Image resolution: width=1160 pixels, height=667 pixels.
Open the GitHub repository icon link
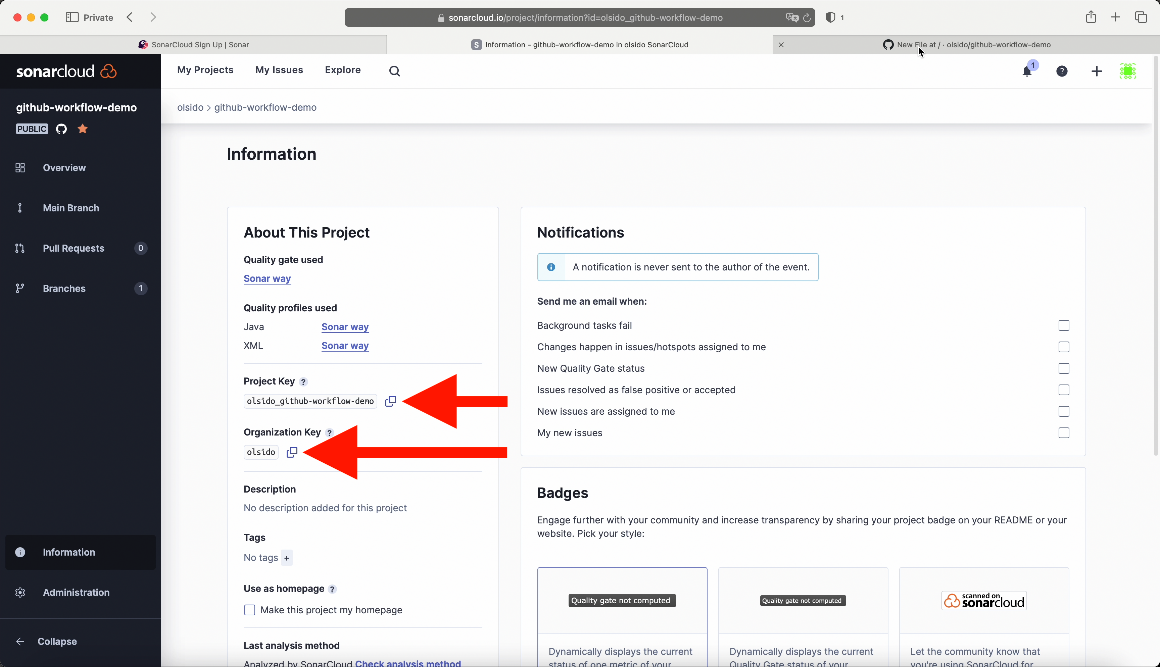61,129
